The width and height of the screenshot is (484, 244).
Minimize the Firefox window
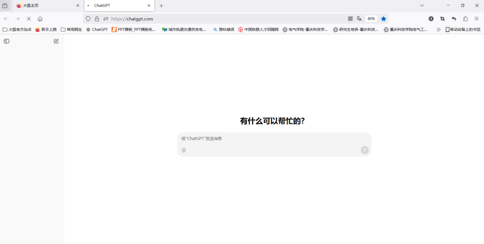[448, 6]
